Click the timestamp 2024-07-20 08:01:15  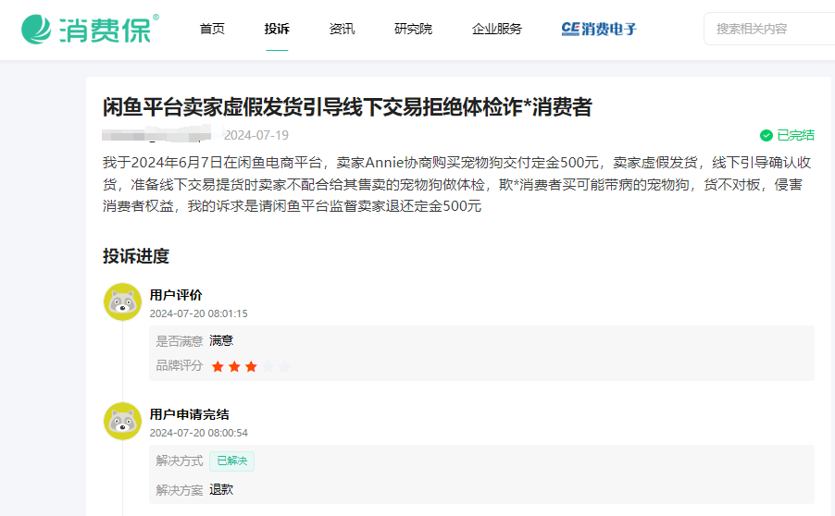click(199, 313)
